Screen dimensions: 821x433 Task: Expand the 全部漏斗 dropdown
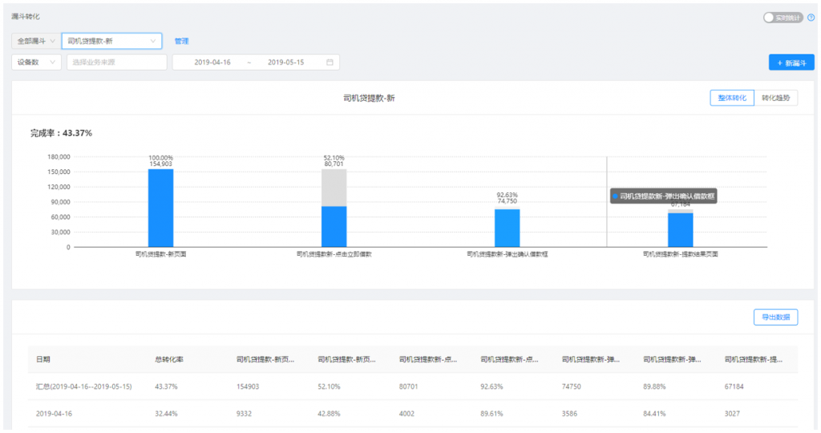[35, 41]
